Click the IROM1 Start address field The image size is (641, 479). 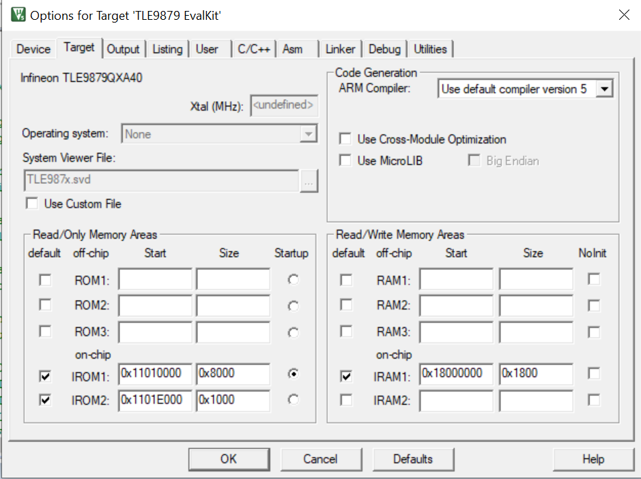pos(155,374)
